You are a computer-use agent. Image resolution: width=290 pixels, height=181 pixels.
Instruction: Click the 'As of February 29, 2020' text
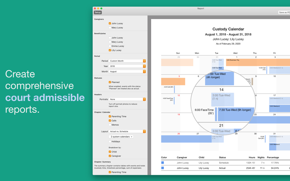click(228, 44)
